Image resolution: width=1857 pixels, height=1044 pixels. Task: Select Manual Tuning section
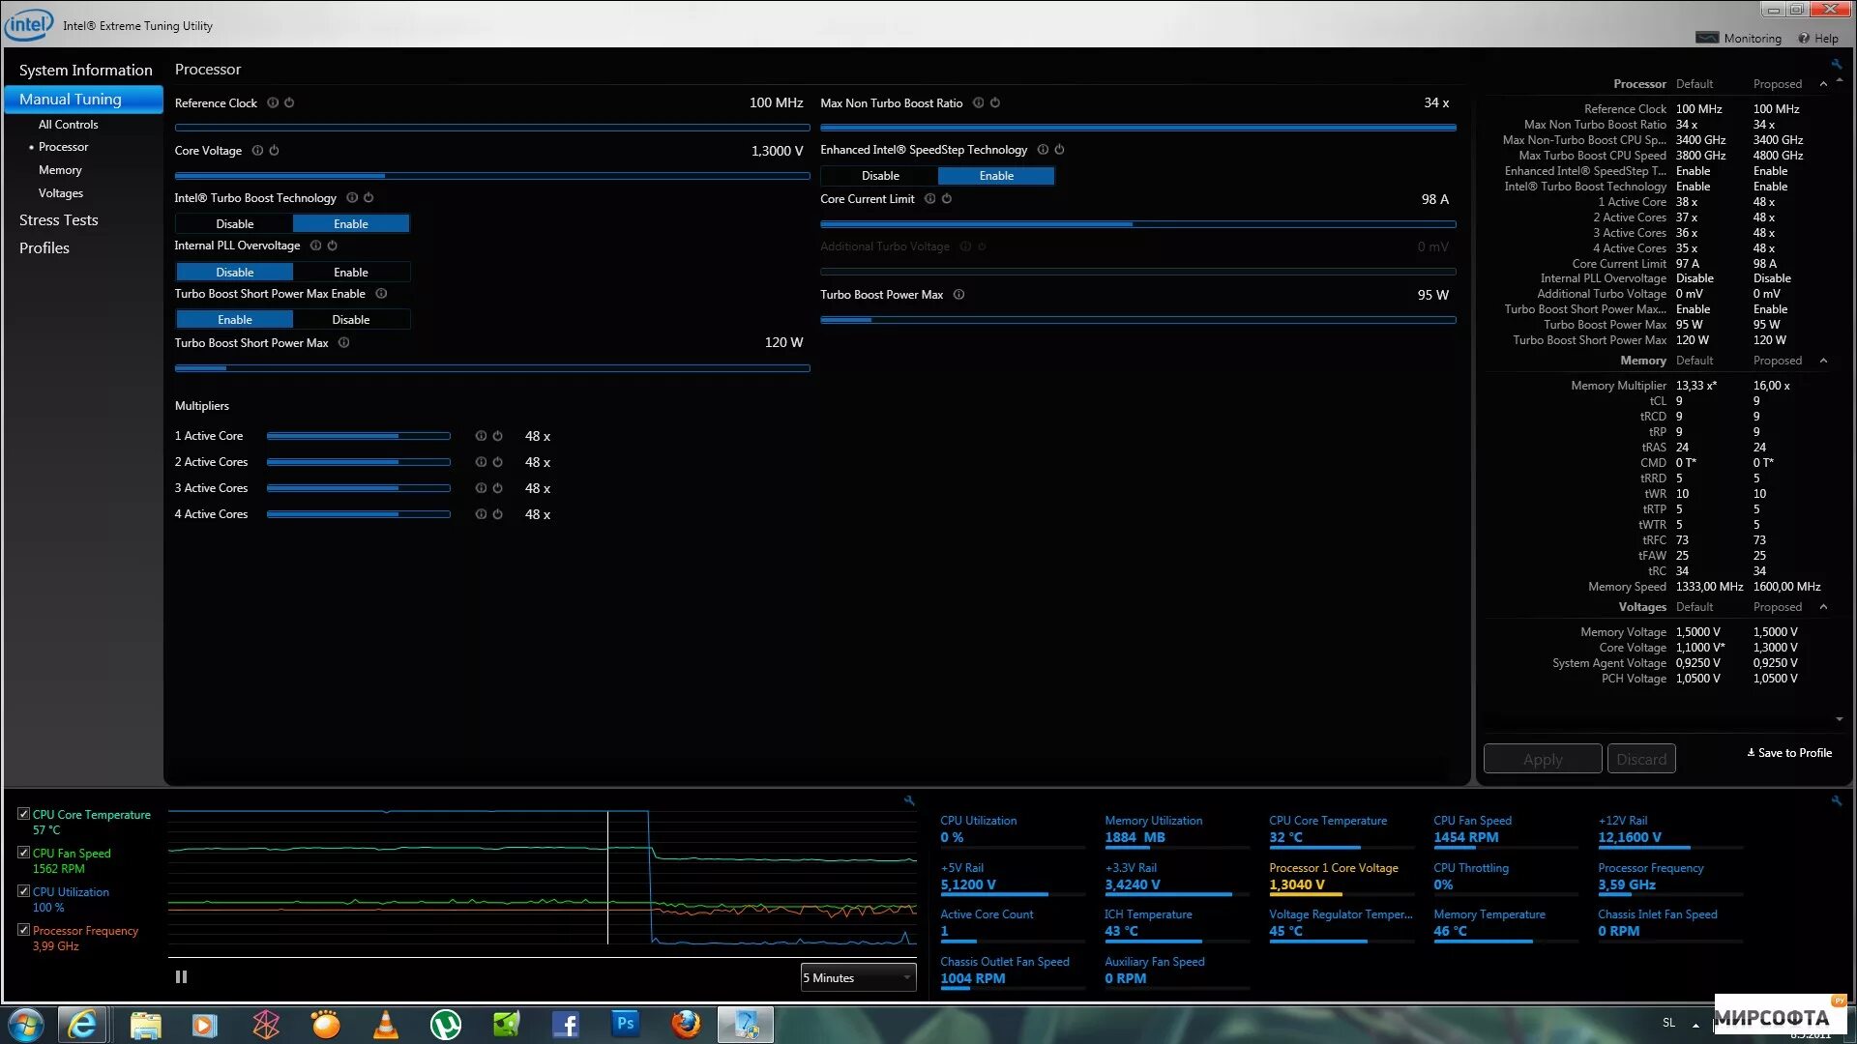[84, 100]
